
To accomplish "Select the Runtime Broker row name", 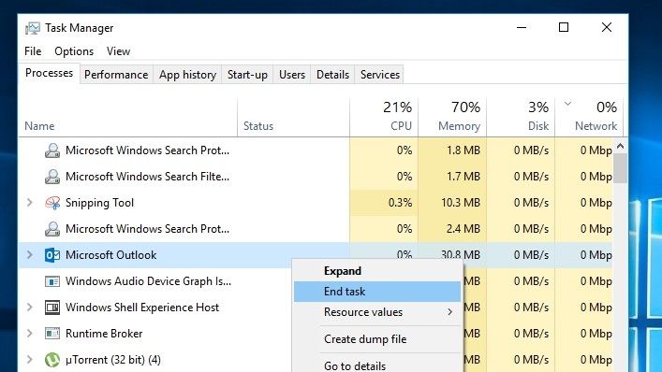I will click(104, 334).
